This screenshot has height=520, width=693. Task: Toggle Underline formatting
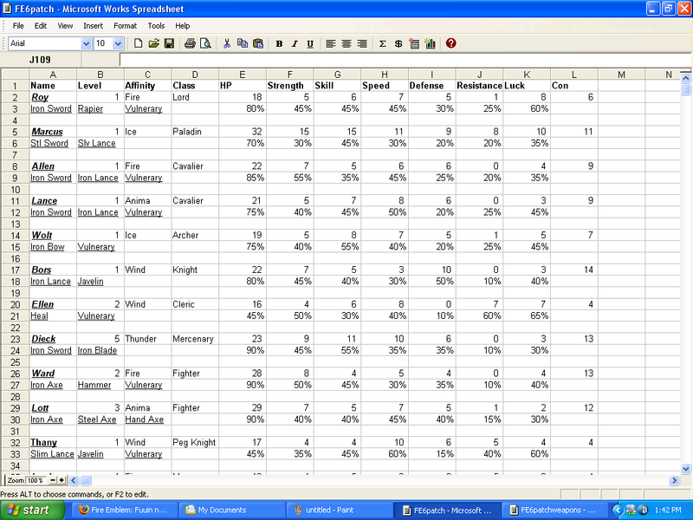coord(309,43)
